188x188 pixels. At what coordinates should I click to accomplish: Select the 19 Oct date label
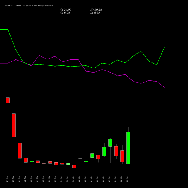[x=109, y=179]
